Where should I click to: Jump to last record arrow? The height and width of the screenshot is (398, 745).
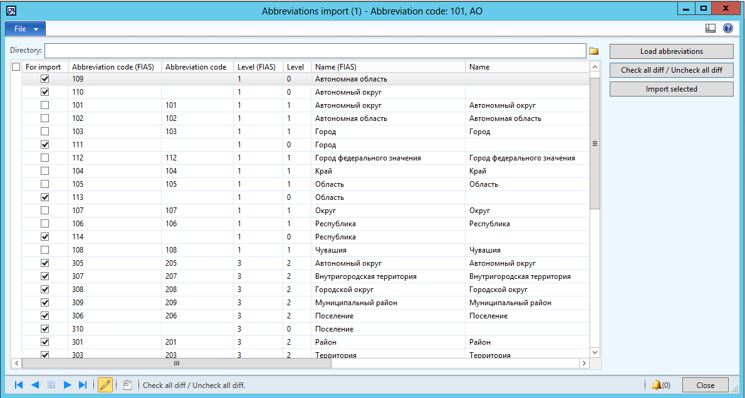tap(83, 385)
